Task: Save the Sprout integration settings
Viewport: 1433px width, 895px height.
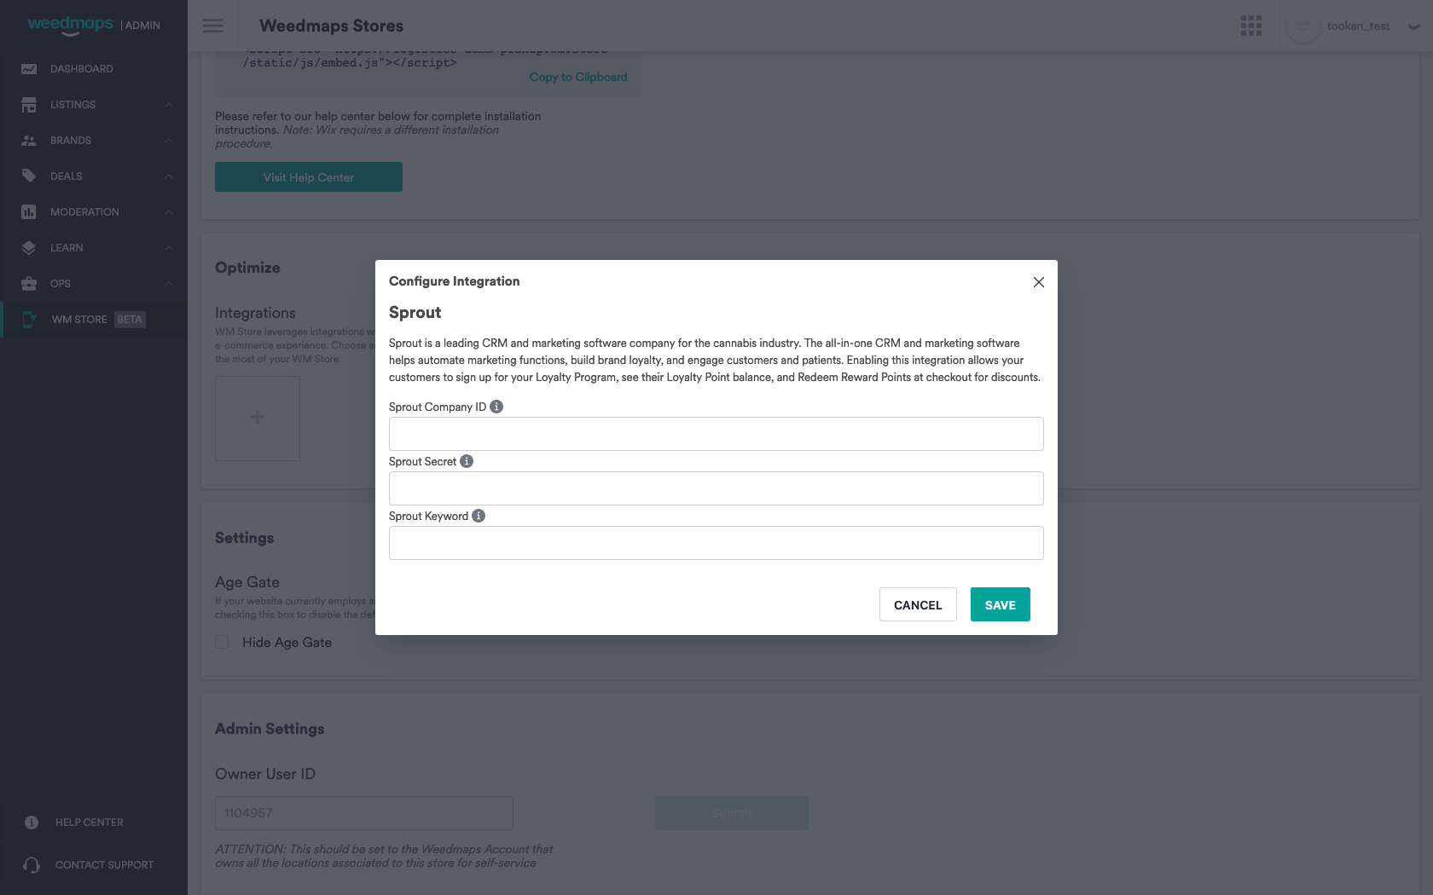Action: [1000, 604]
